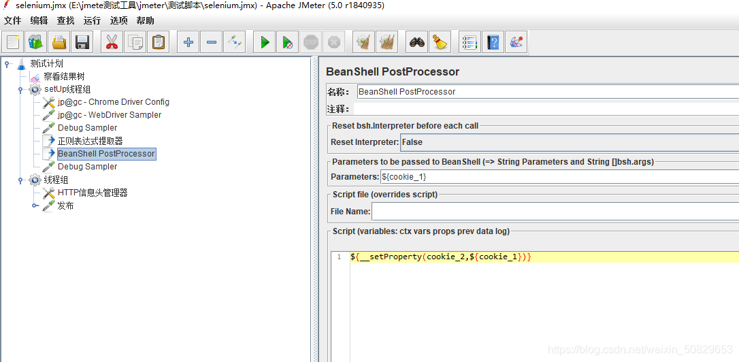Click the Shutdown test icon
Viewport: 739px width, 362px height.
333,43
